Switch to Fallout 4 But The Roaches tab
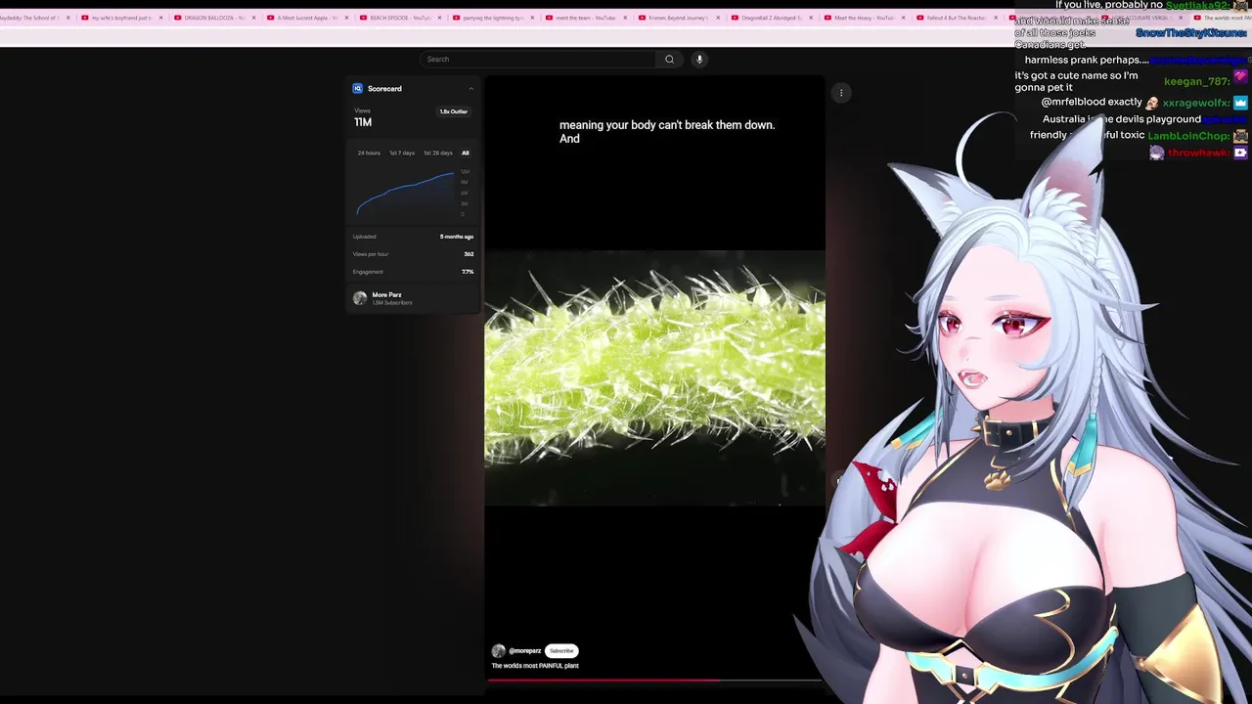Image resolution: width=1252 pixels, height=704 pixels. (x=957, y=18)
